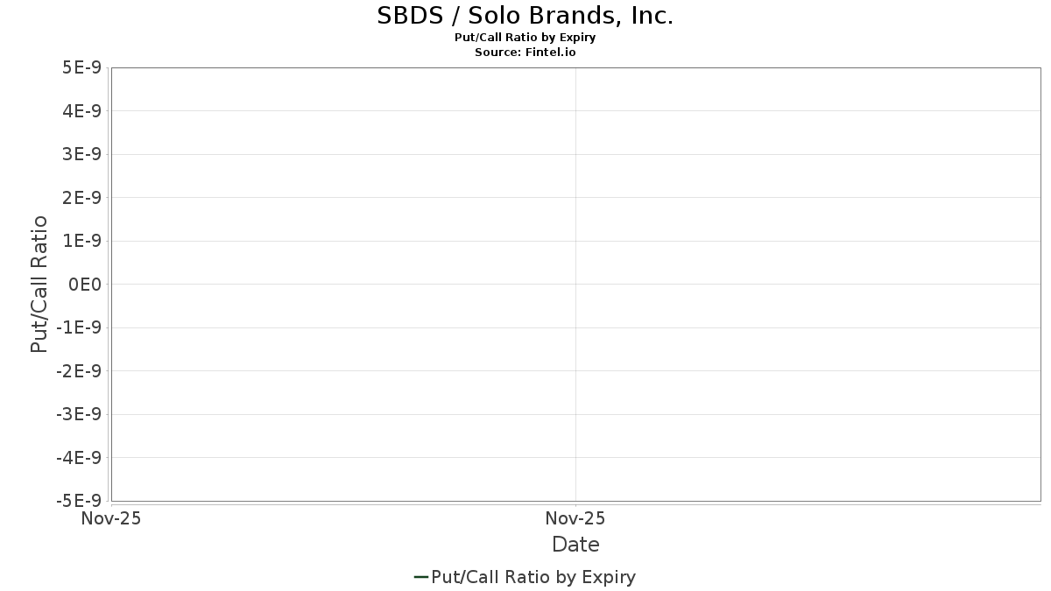Click the -3E-9 y-axis label
The width and height of the screenshot is (1051, 591).
(80, 415)
